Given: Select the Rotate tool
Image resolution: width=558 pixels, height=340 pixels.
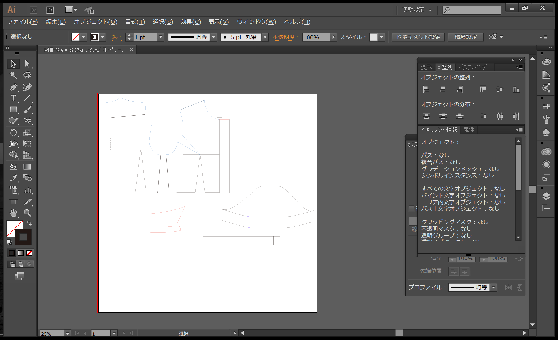Looking at the screenshot, I should point(13,133).
